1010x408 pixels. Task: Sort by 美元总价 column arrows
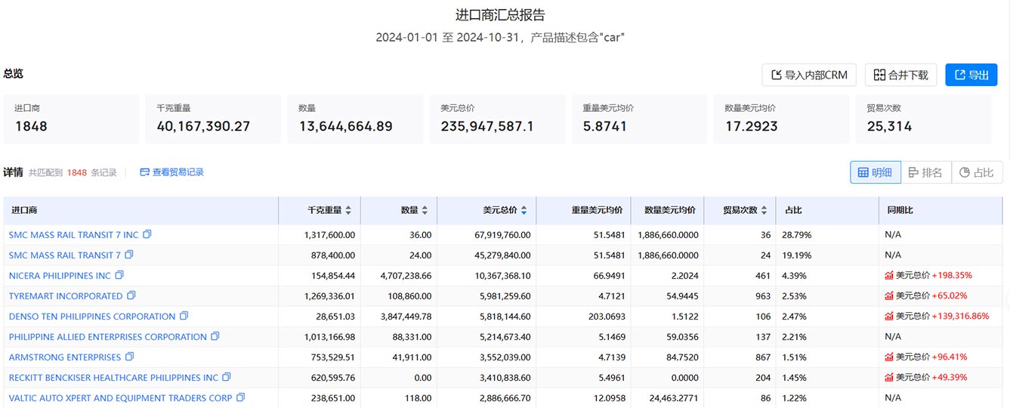click(524, 211)
